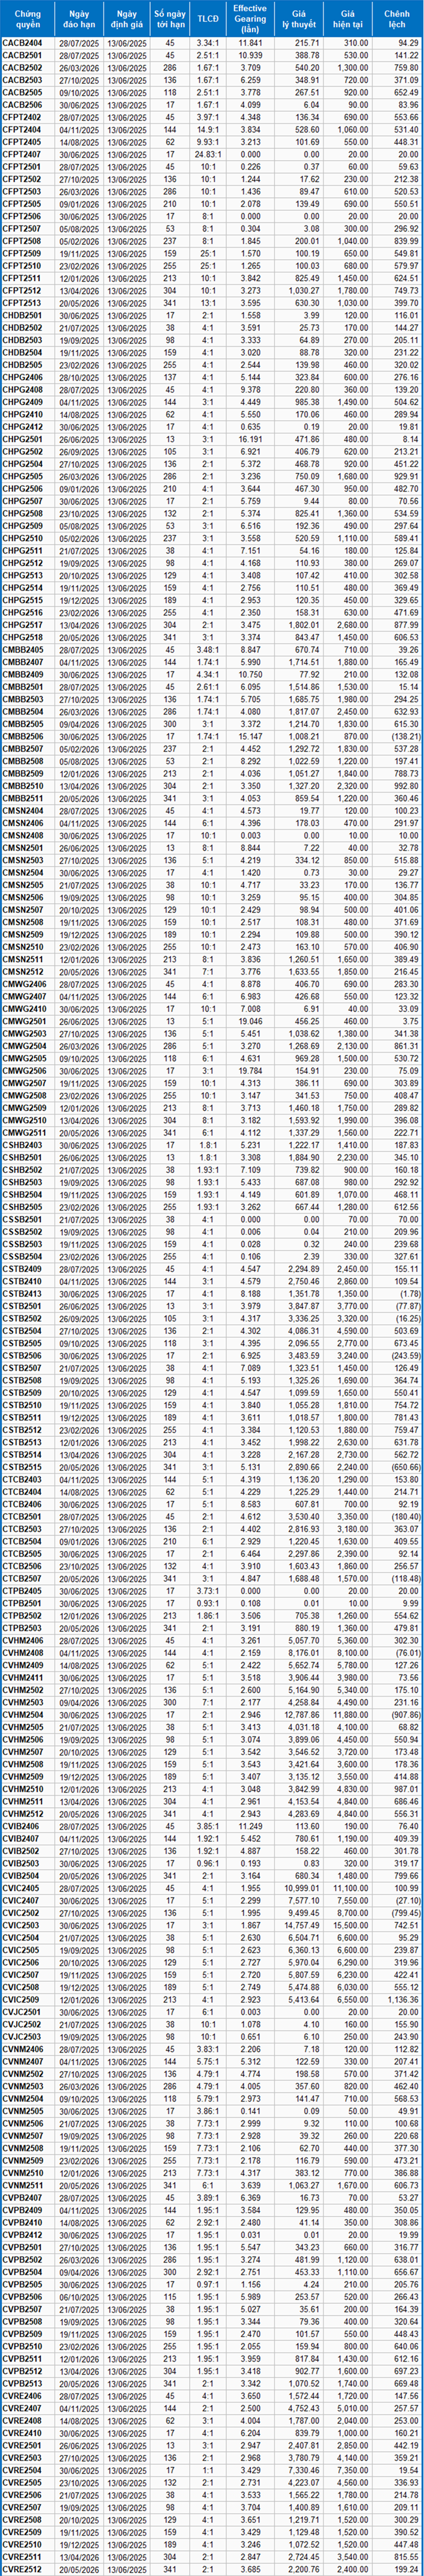Click the 'Số ngày tới hạn' column header
Viewport: 424px width, 2576px height.
click(x=169, y=19)
